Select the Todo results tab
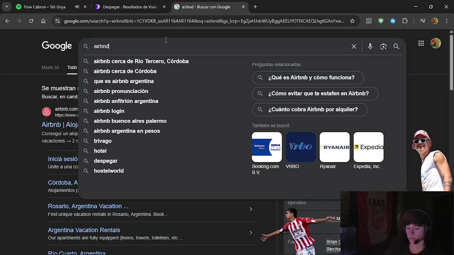 coord(72,67)
